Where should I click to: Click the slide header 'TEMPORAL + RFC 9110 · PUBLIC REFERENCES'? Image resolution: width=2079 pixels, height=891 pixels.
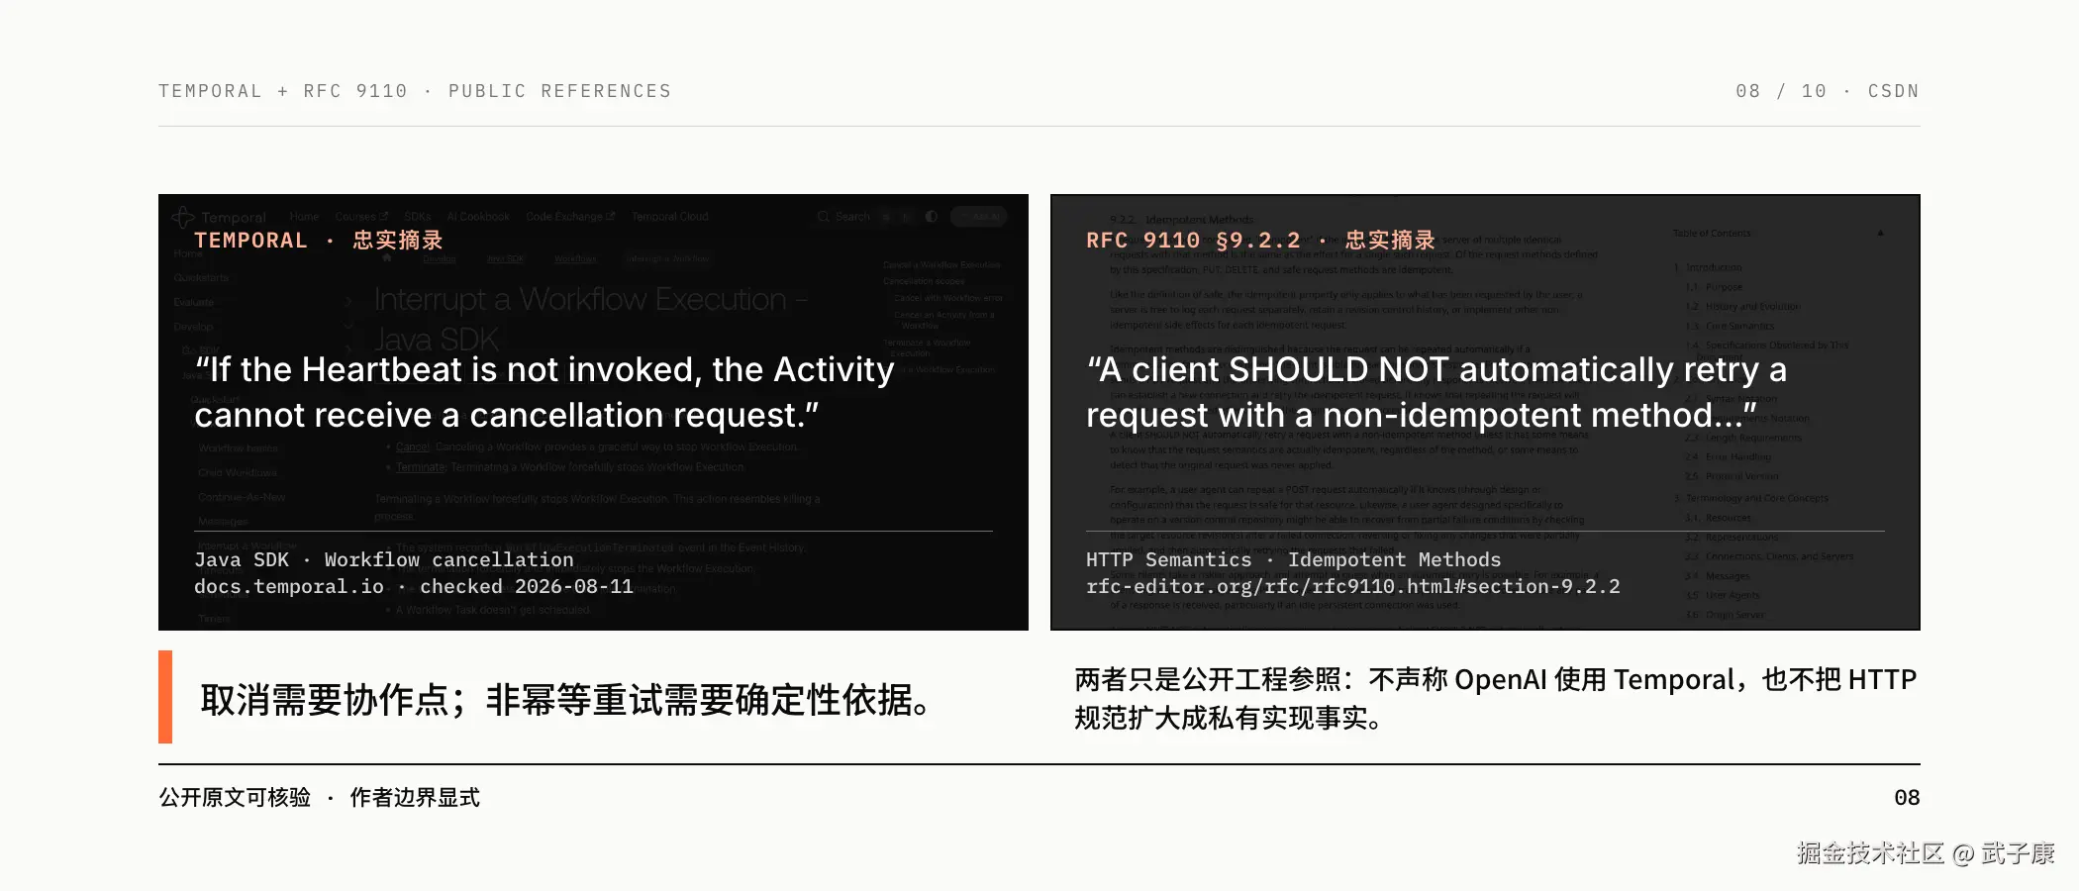(415, 91)
